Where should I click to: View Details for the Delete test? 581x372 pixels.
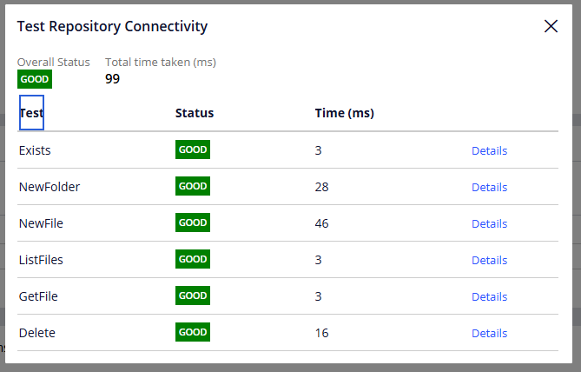(x=489, y=333)
